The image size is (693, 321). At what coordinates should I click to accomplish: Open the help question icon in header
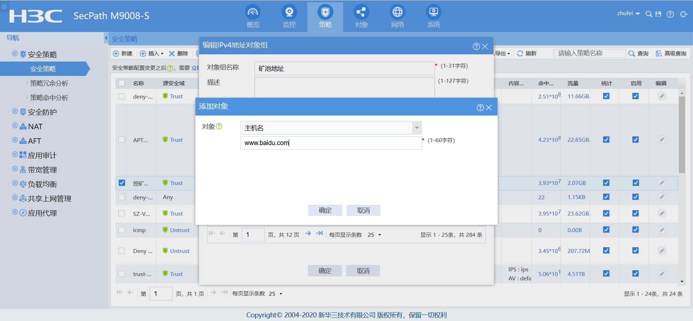pyautogui.click(x=670, y=14)
